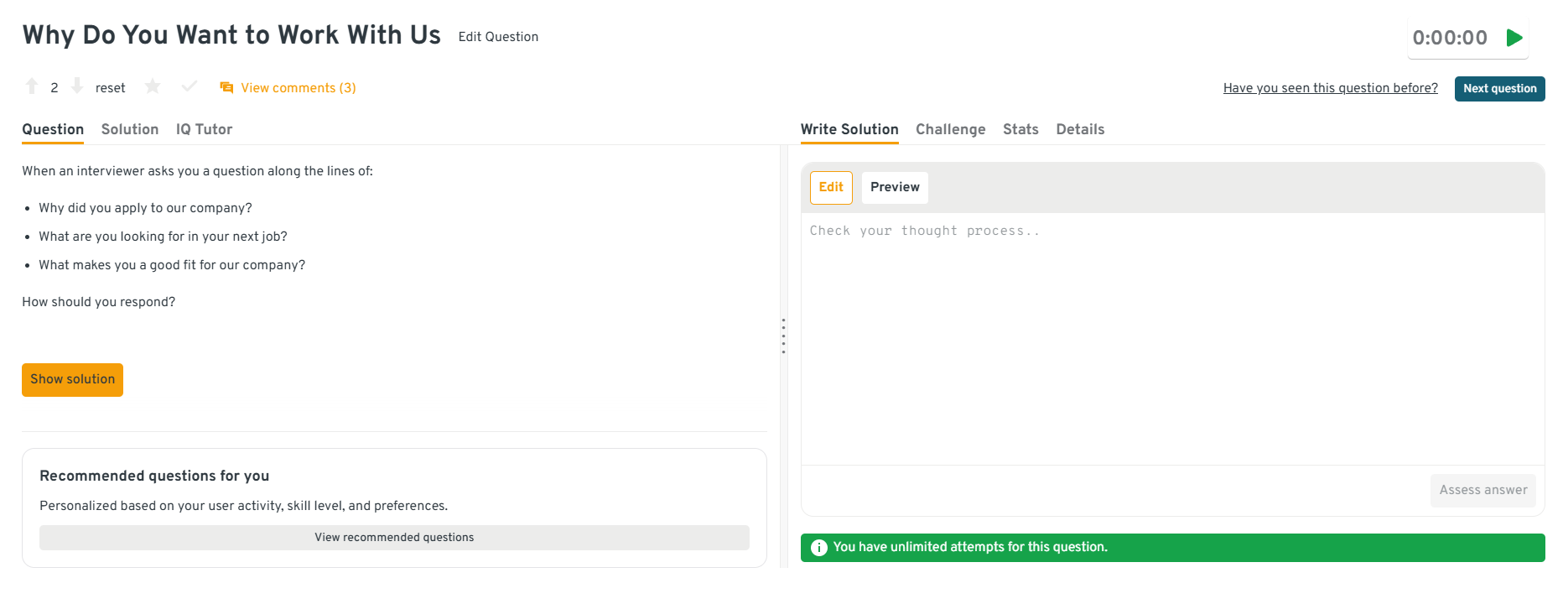Click inside the solution text area
Screen dimensions: 1563x604
[1172, 336]
